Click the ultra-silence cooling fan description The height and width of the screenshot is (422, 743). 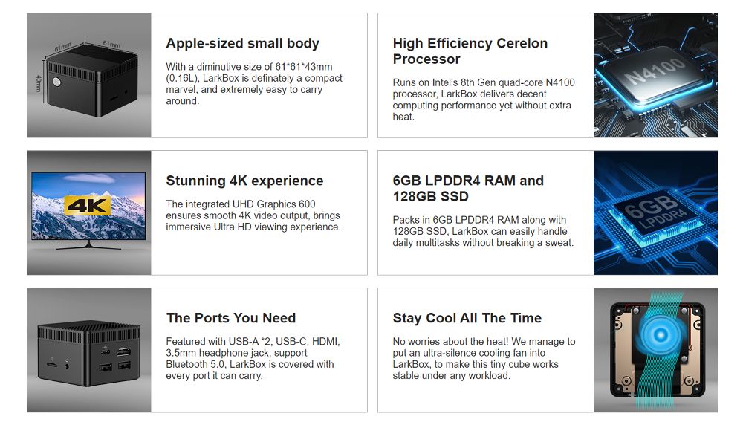484,359
